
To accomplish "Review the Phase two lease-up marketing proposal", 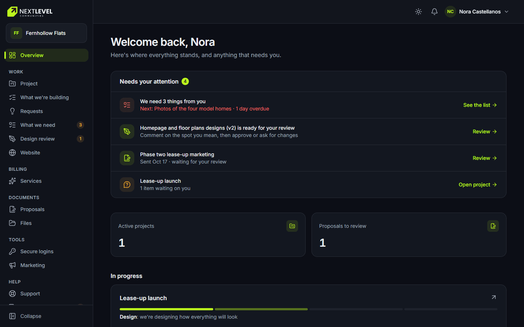I will 485,158.
